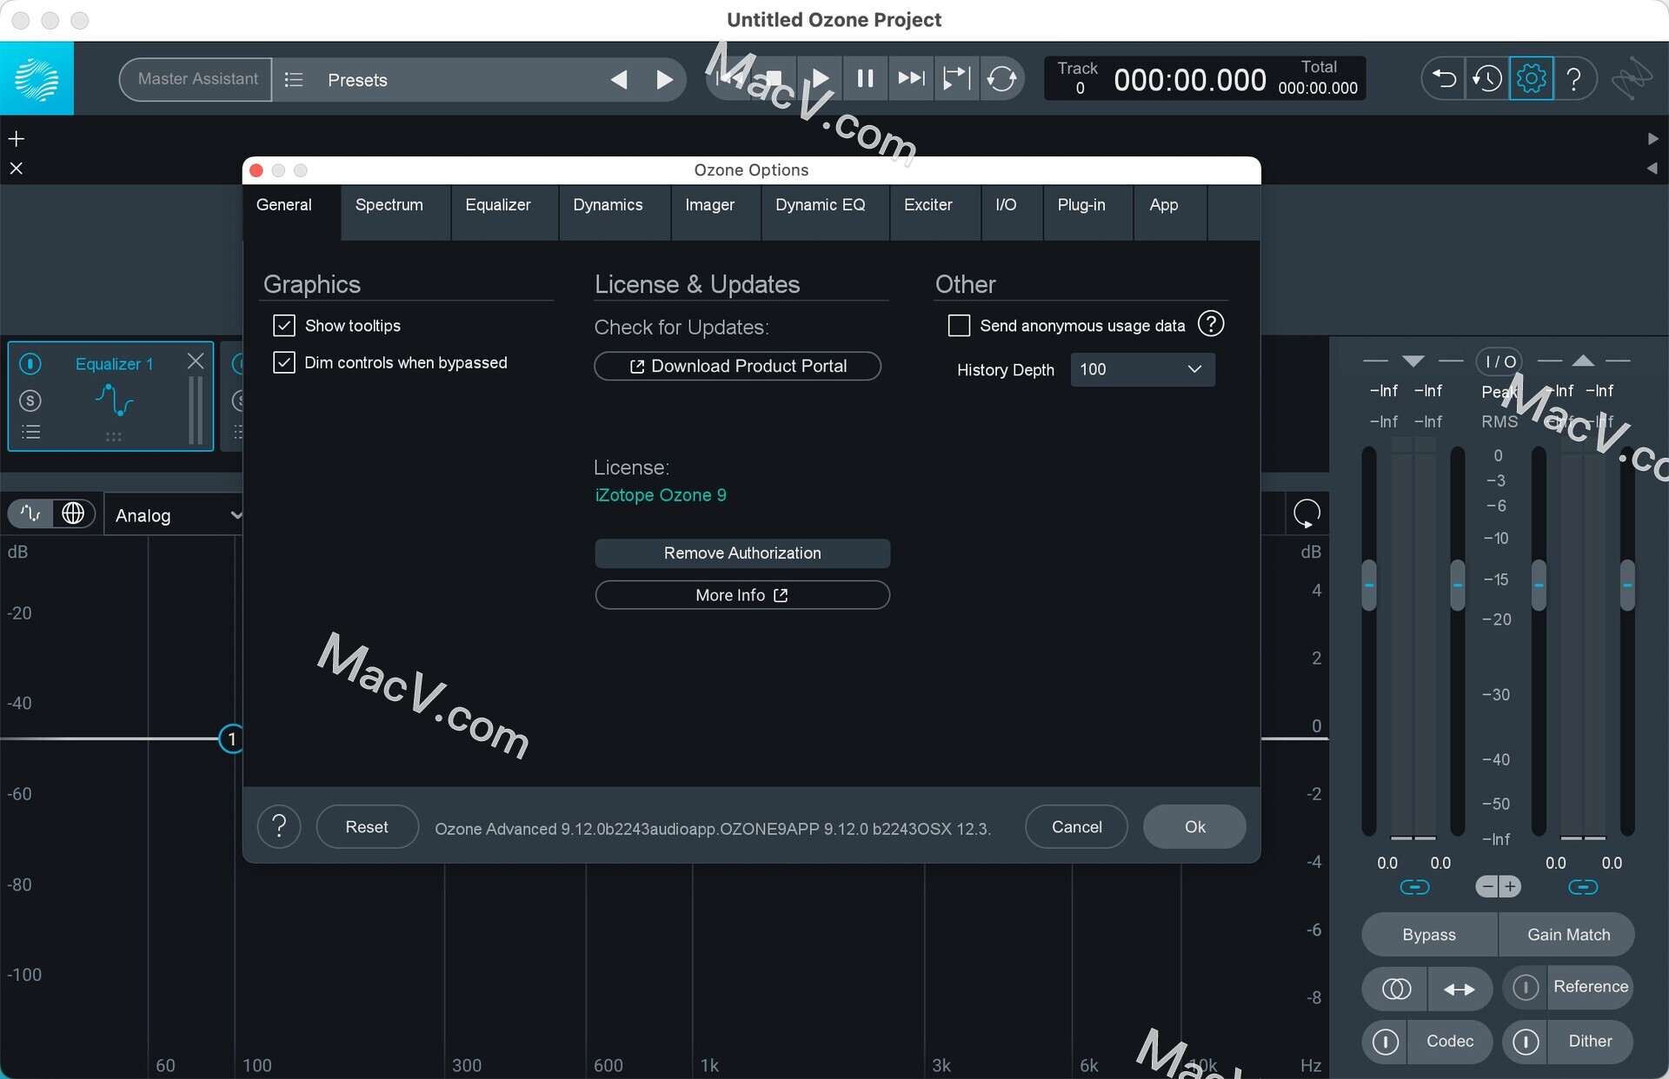Click Reset button in options
The width and height of the screenshot is (1669, 1079).
pyautogui.click(x=367, y=827)
